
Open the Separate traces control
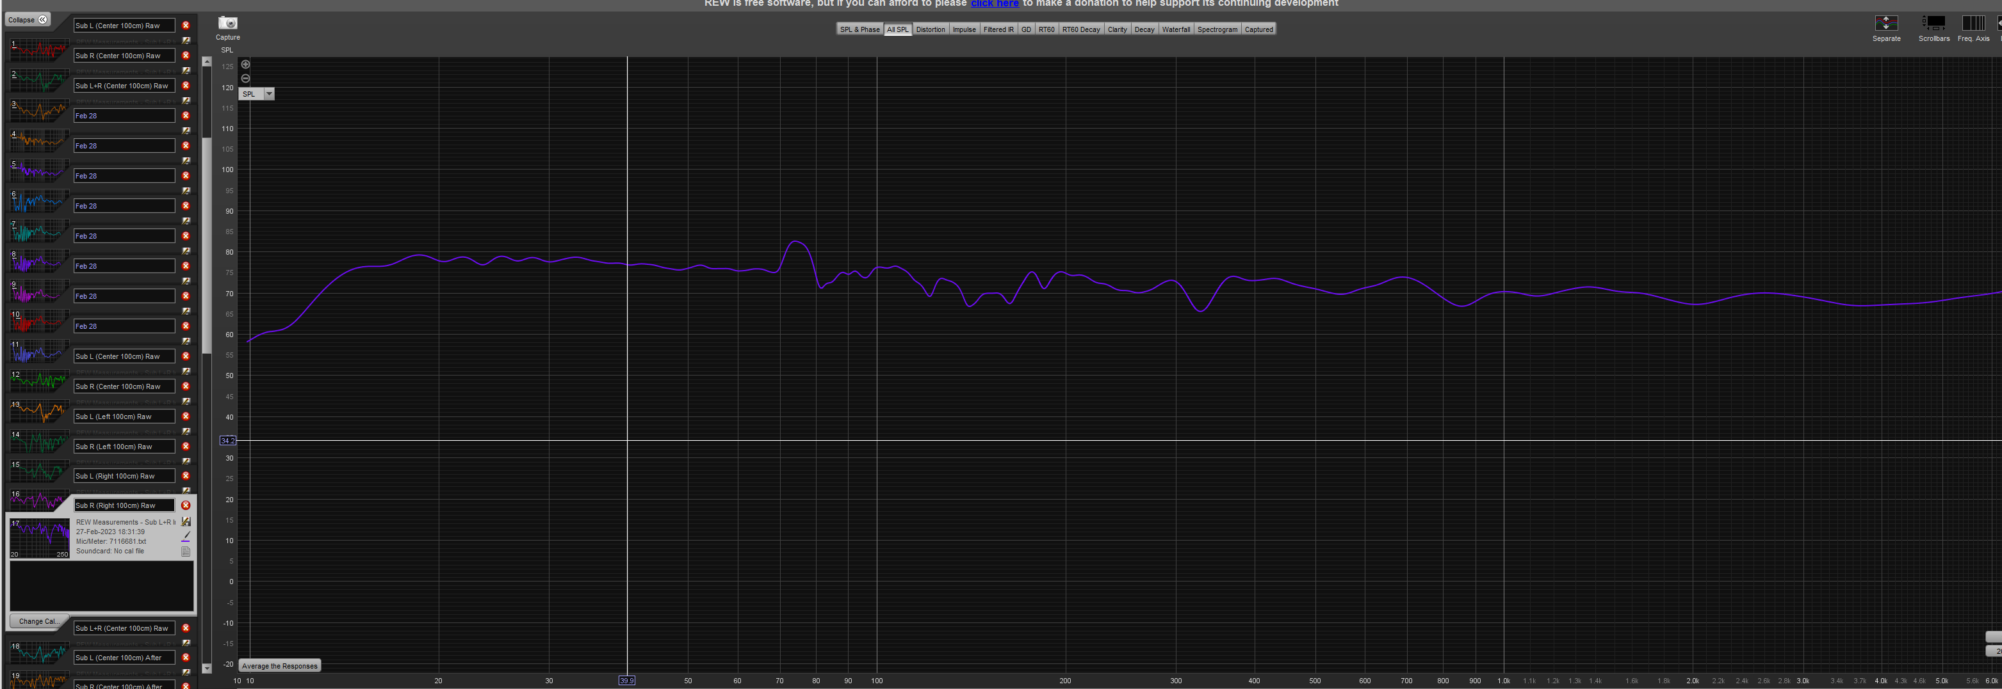[x=1885, y=23]
